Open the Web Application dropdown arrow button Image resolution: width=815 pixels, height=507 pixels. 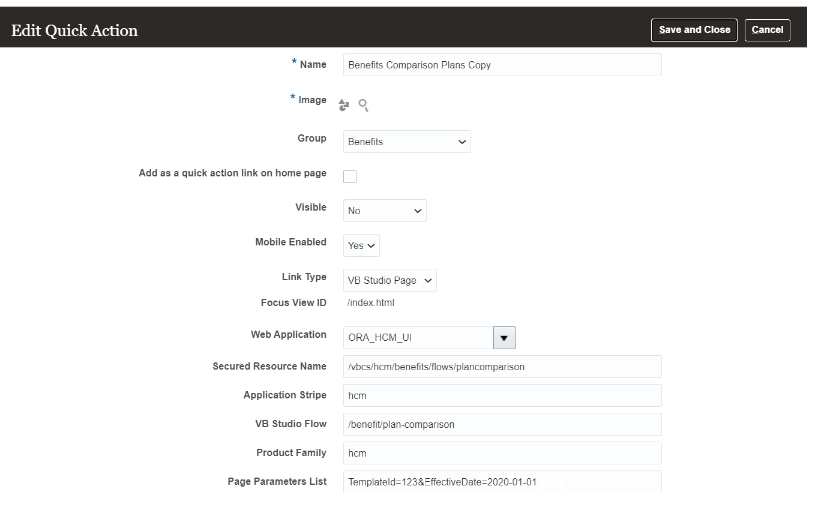(504, 338)
